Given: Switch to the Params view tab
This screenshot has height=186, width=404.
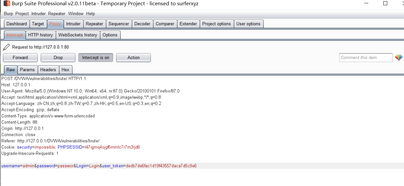Looking at the screenshot, I should tap(27, 70).
